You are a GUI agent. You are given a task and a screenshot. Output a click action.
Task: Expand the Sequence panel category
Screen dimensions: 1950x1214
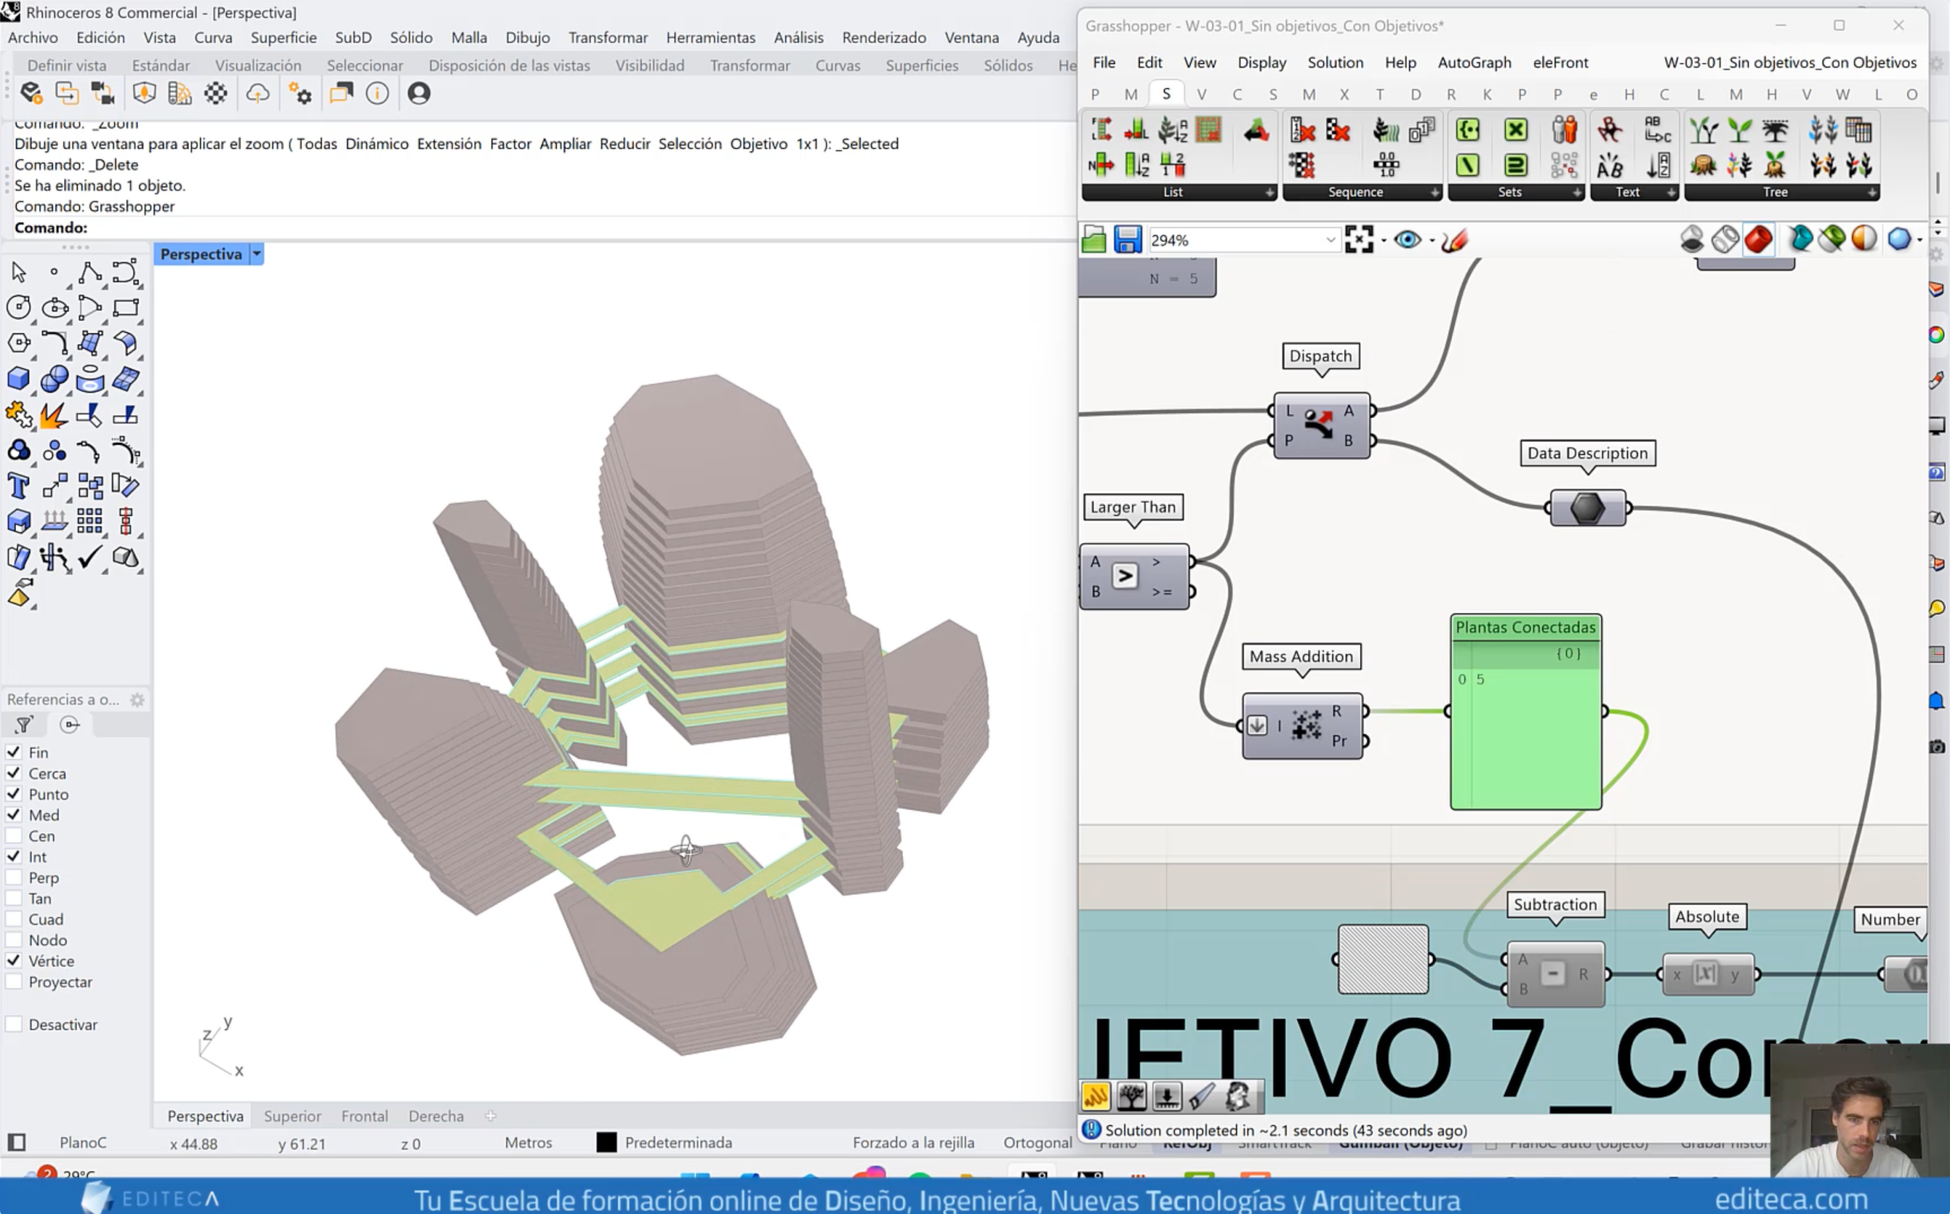tap(1434, 193)
